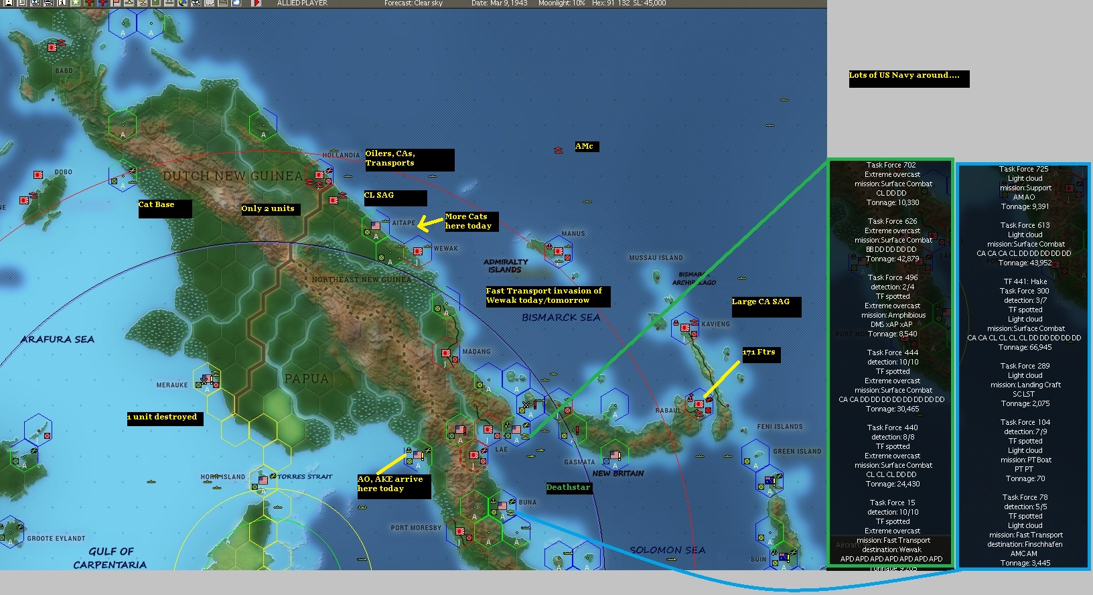Open the document list report icon
The width and height of the screenshot is (1093, 595).
(22, 3)
